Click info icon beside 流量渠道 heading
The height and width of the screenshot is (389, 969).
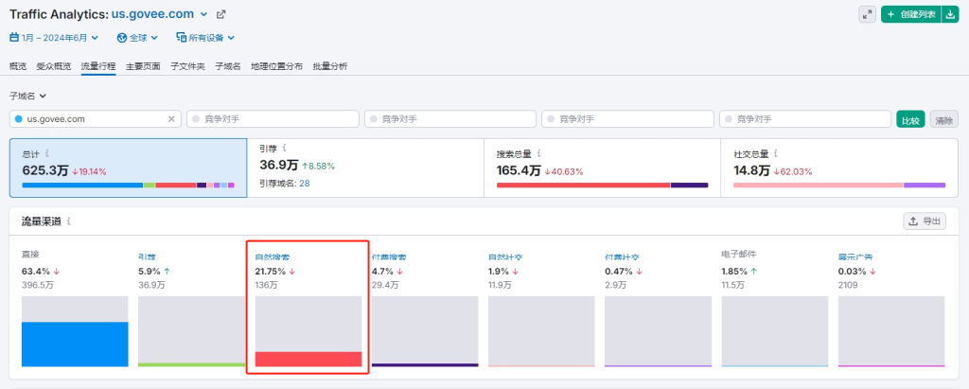68,221
